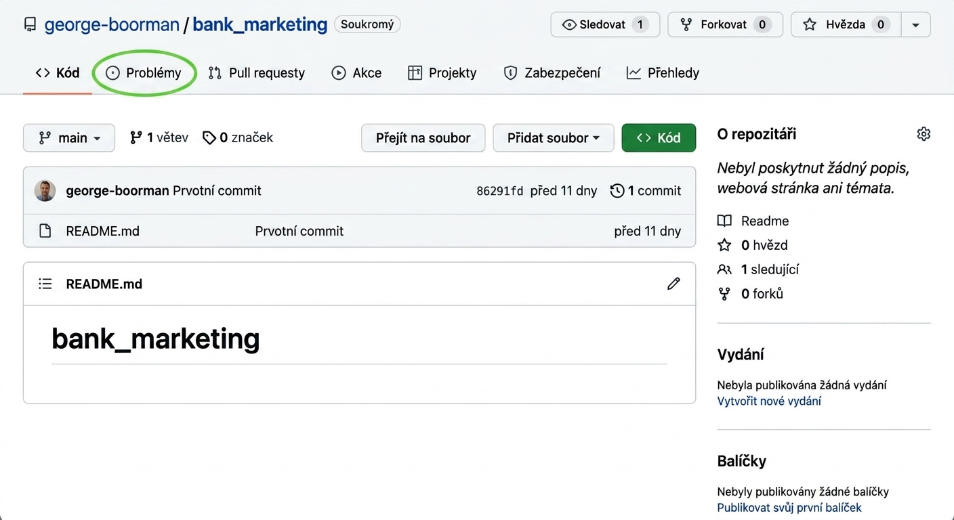Open the Zabezpečení tab
Image resolution: width=954 pixels, height=520 pixels.
pyautogui.click(x=552, y=73)
